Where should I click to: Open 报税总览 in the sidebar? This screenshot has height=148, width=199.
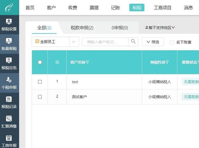point(9,64)
